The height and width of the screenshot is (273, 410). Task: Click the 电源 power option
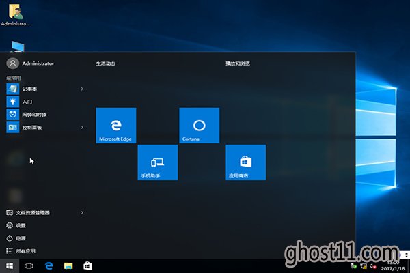pyautogui.click(x=16, y=238)
